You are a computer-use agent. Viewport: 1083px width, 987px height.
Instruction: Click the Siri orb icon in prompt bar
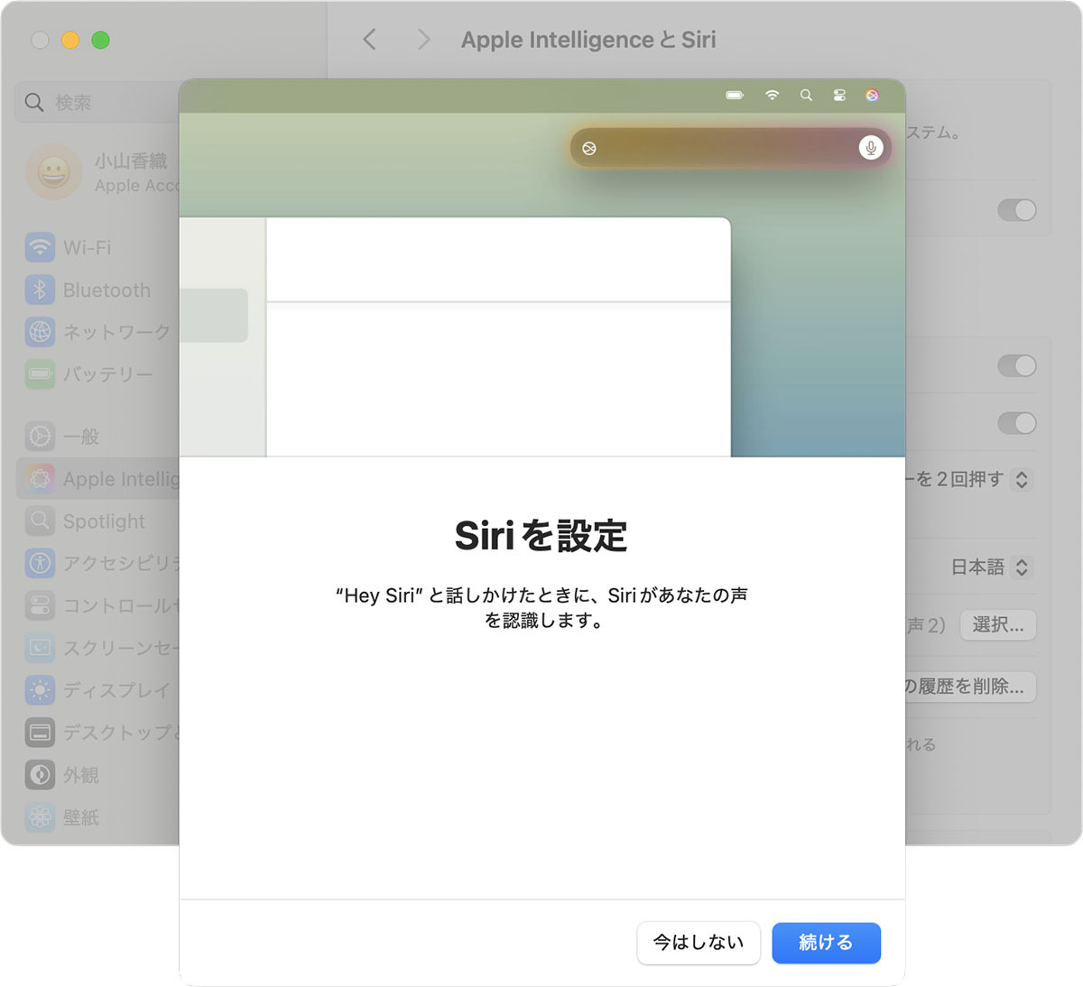click(x=589, y=148)
